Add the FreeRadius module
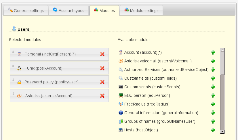The height and width of the screenshot is (140, 238). coord(213,104)
